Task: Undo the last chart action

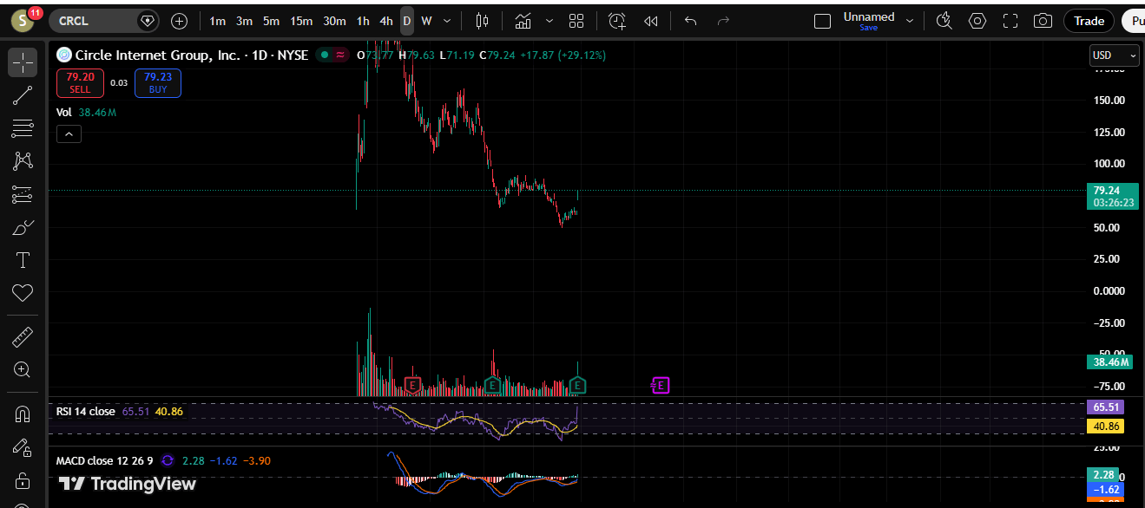Action: point(691,21)
